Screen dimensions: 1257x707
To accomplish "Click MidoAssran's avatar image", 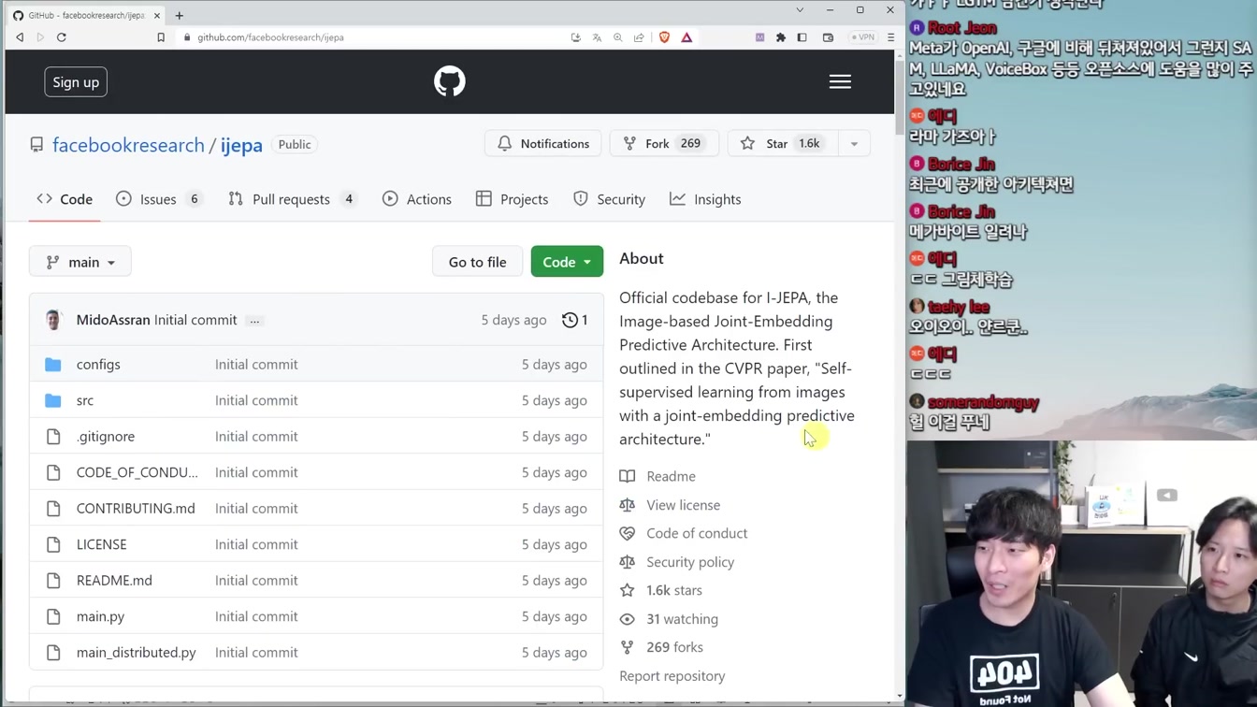I will coord(53,320).
